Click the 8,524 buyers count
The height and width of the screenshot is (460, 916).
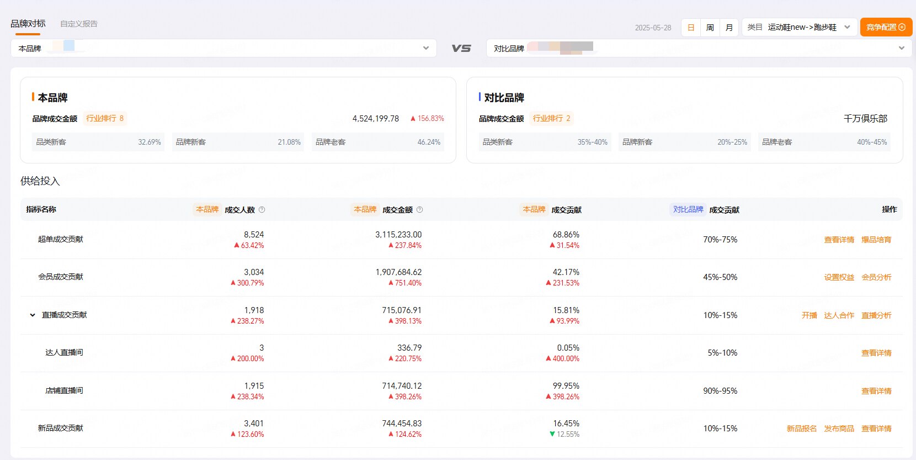(x=254, y=235)
